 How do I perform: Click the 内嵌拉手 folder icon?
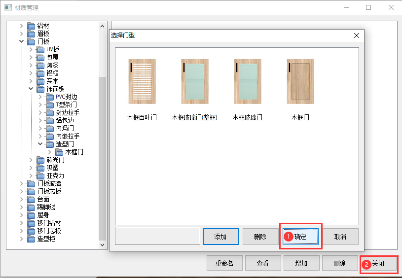pyautogui.click(x=50, y=137)
